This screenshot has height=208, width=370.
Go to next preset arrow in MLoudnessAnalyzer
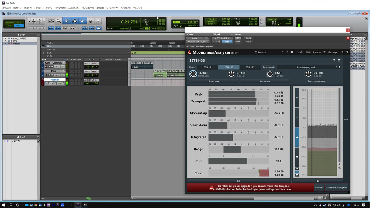(287, 52)
